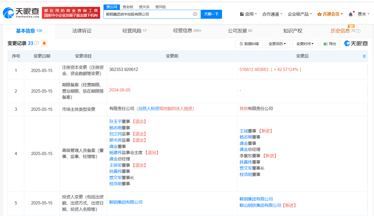Click the orange alert bell beside 变更记录
Screen dimensions: 374x216
tap(44, 43)
